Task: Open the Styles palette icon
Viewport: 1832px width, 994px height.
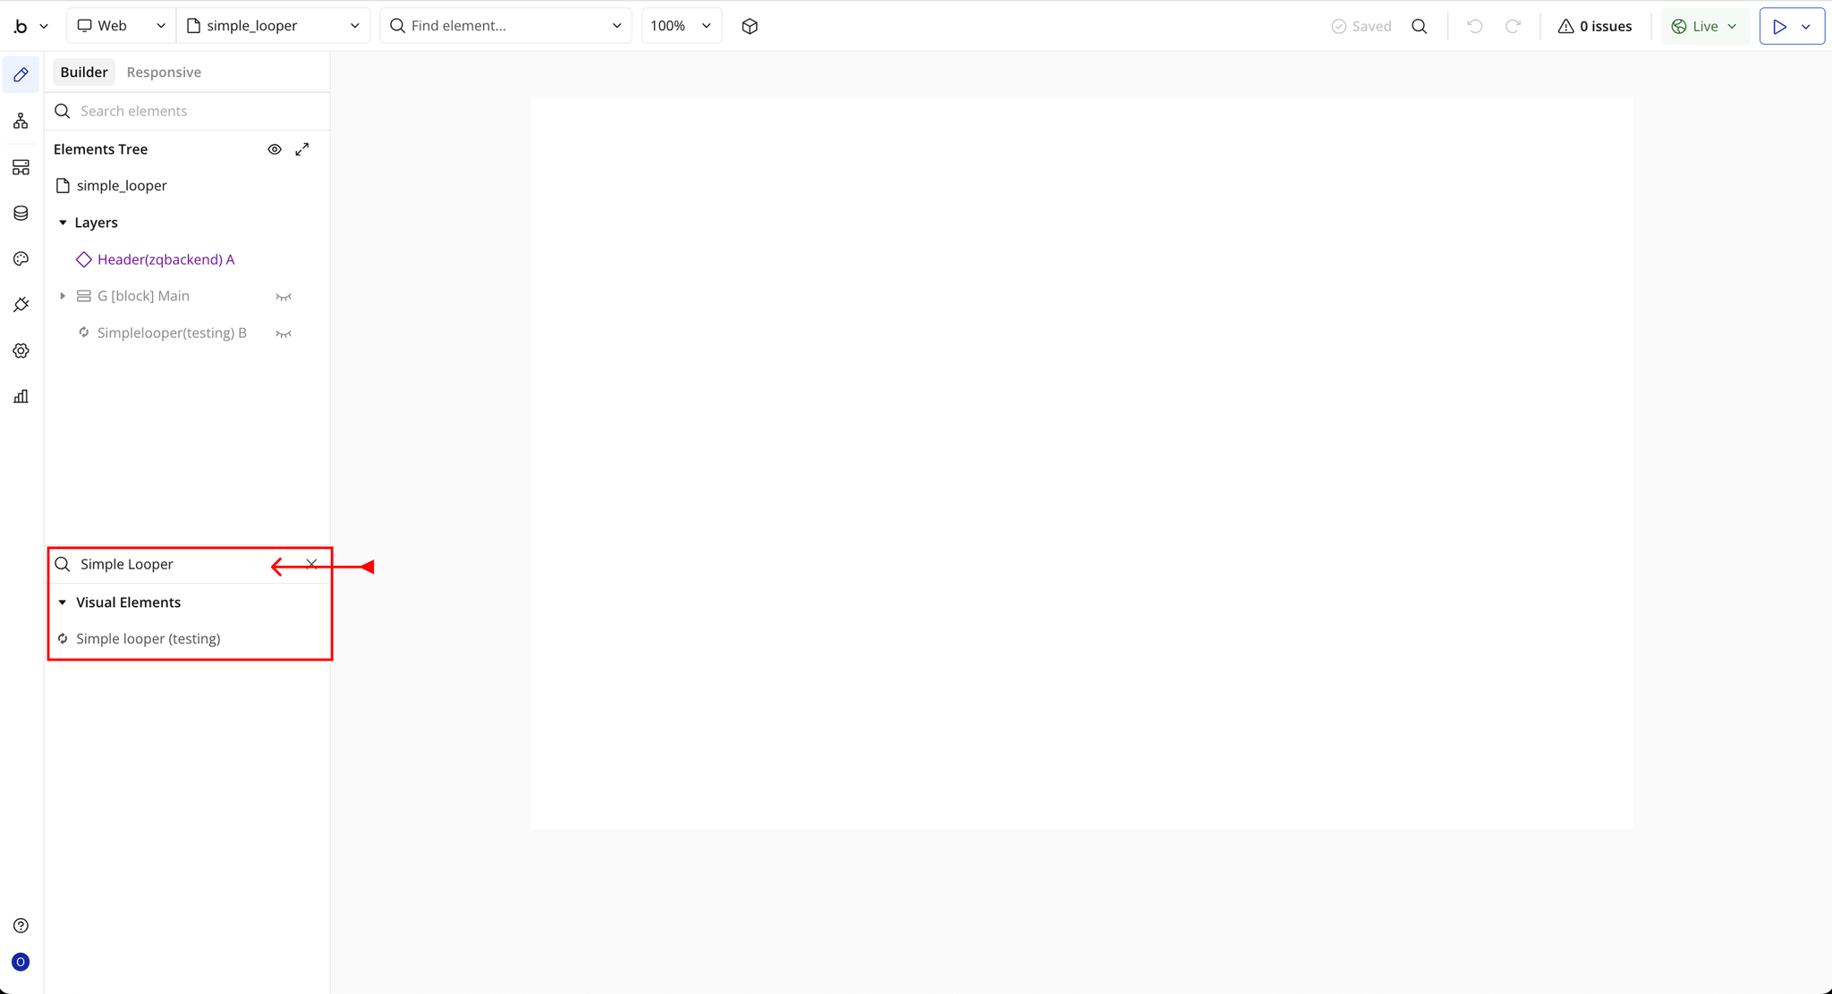Action: click(x=21, y=259)
